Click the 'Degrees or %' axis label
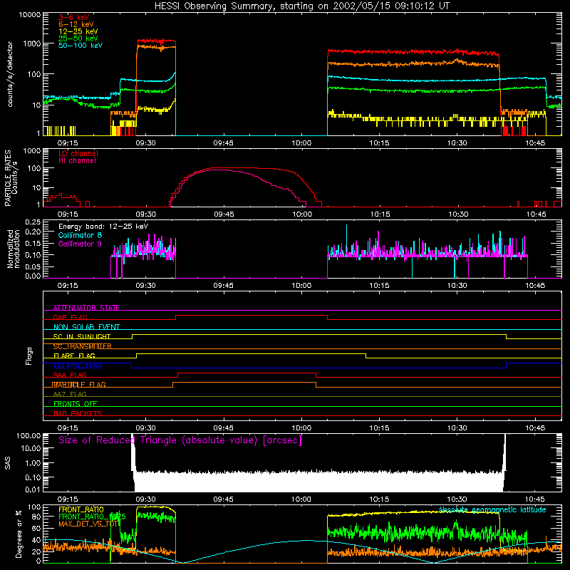The image size is (570, 570). (x=19, y=534)
